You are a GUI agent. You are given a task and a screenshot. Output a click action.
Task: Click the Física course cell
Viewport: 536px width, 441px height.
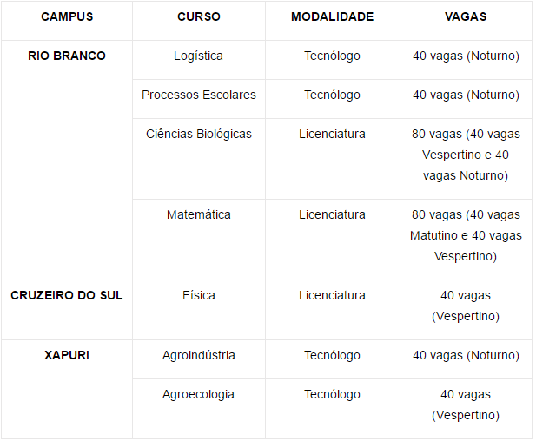tap(199, 295)
